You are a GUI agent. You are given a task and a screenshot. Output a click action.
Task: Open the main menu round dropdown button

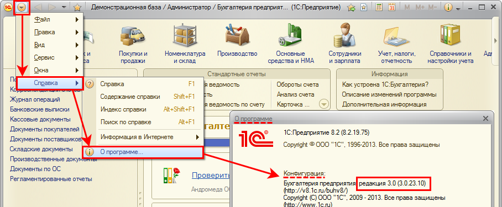pos(22,7)
